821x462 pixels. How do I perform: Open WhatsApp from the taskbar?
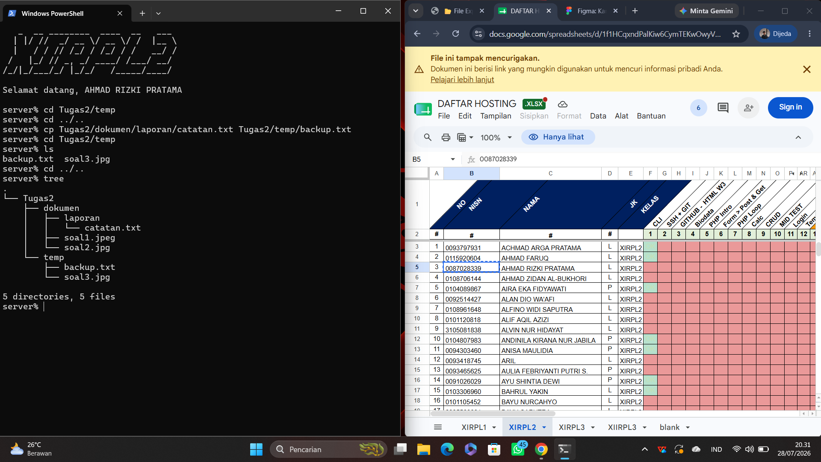click(518, 449)
